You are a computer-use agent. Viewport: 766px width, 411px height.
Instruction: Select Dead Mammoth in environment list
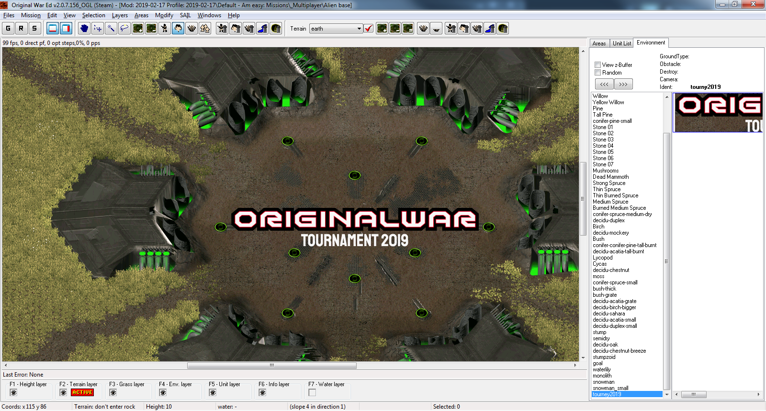pos(610,177)
